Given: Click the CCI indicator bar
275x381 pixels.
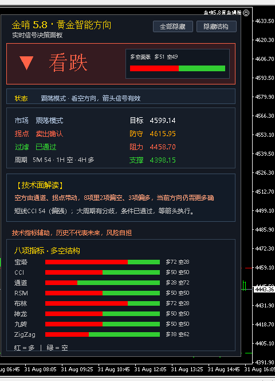Looking at the screenshot, I should point(103,272).
